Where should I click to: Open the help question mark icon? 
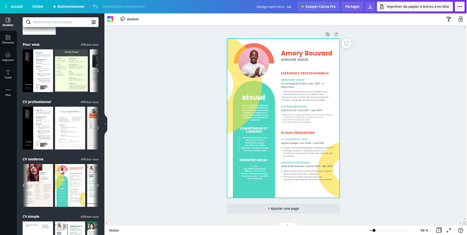click(x=460, y=230)
